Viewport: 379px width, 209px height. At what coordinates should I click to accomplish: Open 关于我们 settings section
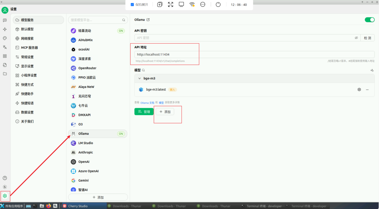click(38, 121)
